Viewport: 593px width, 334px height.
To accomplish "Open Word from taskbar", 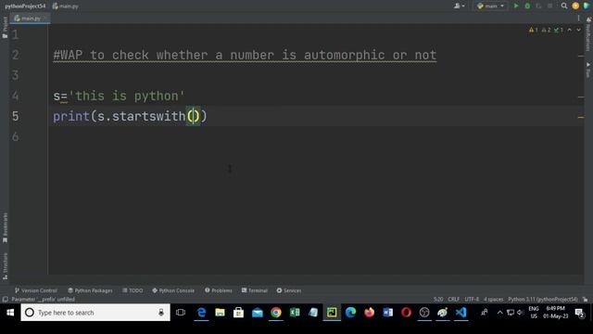I will [x=387, y=313].
